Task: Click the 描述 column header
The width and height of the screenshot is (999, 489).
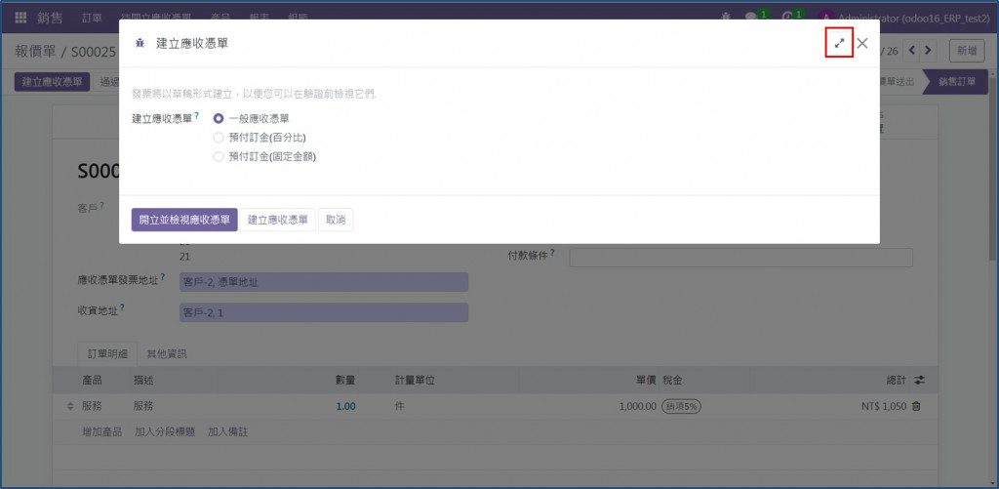Action: [143, 380]
